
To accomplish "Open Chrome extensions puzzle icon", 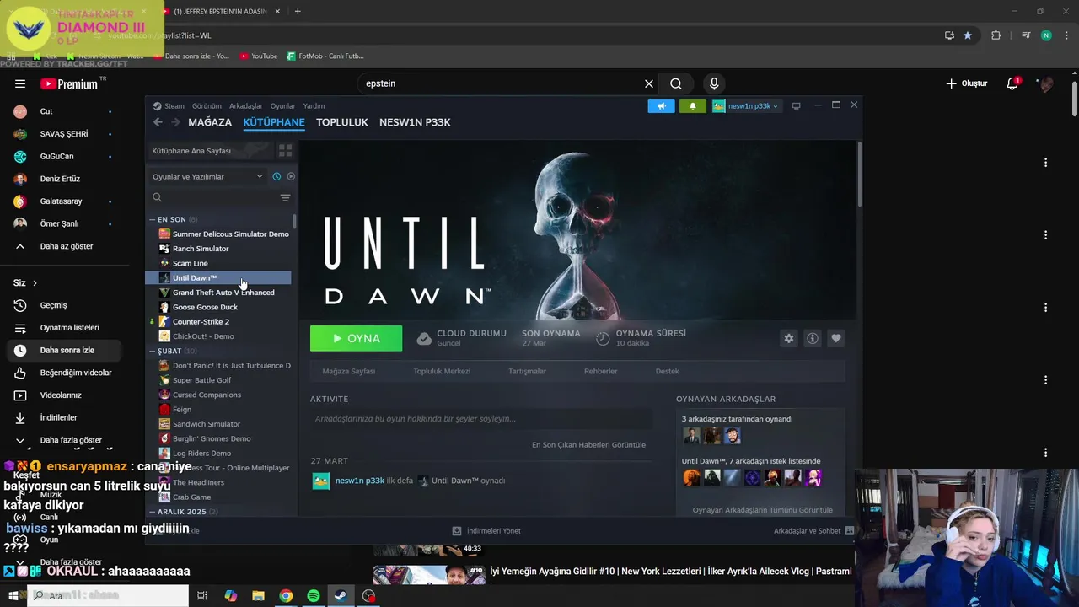I will coord(996,35).
